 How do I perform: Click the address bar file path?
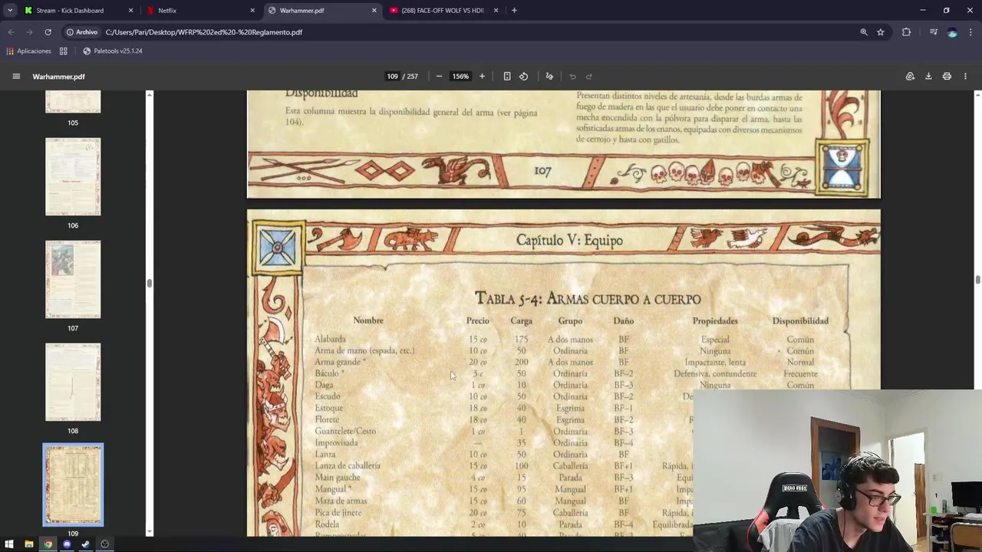coord(204,32)
